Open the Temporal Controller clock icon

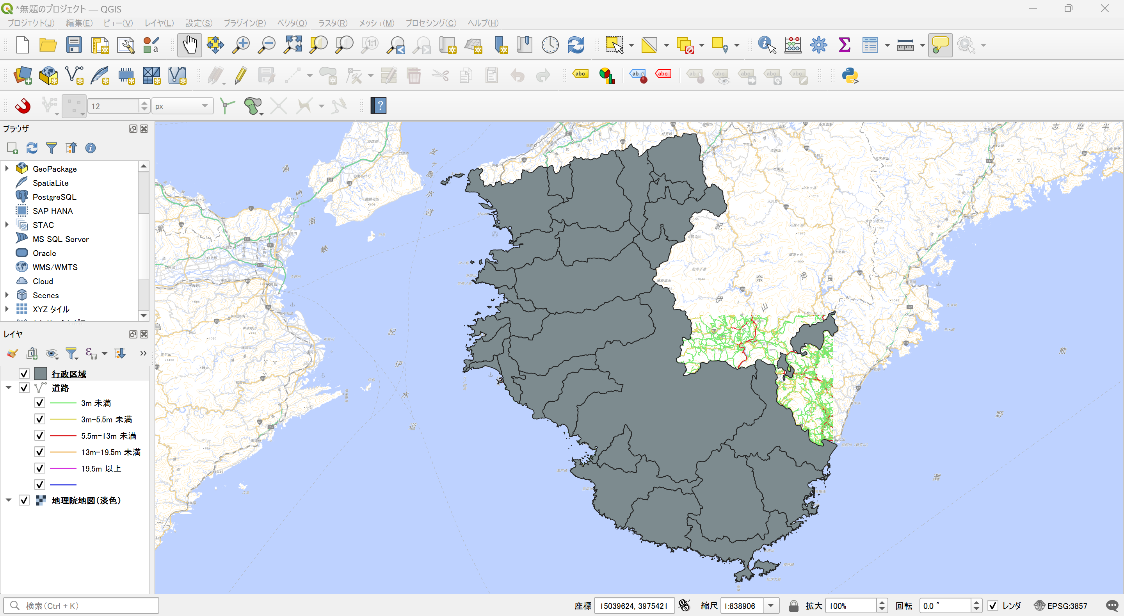550,45
